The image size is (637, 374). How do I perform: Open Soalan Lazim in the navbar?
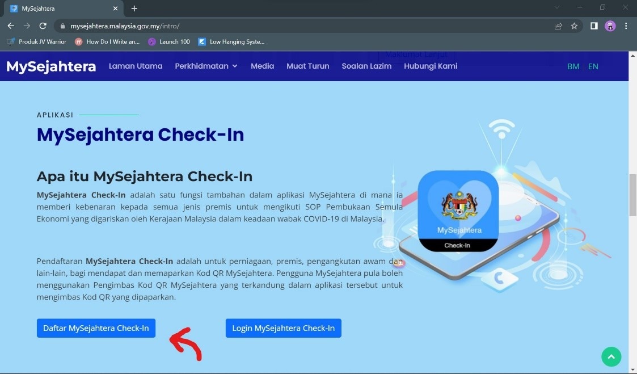[366, 66]
